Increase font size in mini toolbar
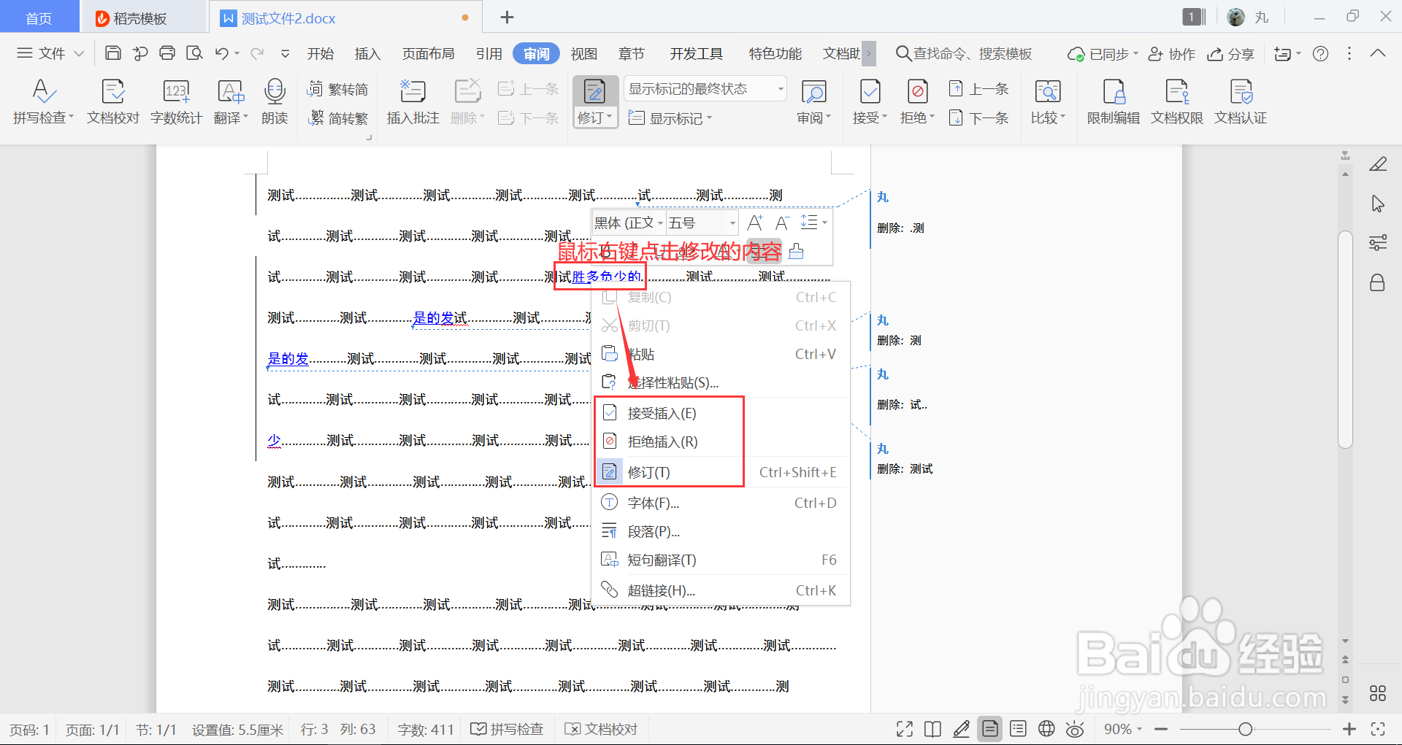Image resolution: width=1402 pixels, height=745 pixels. point(755,223)
